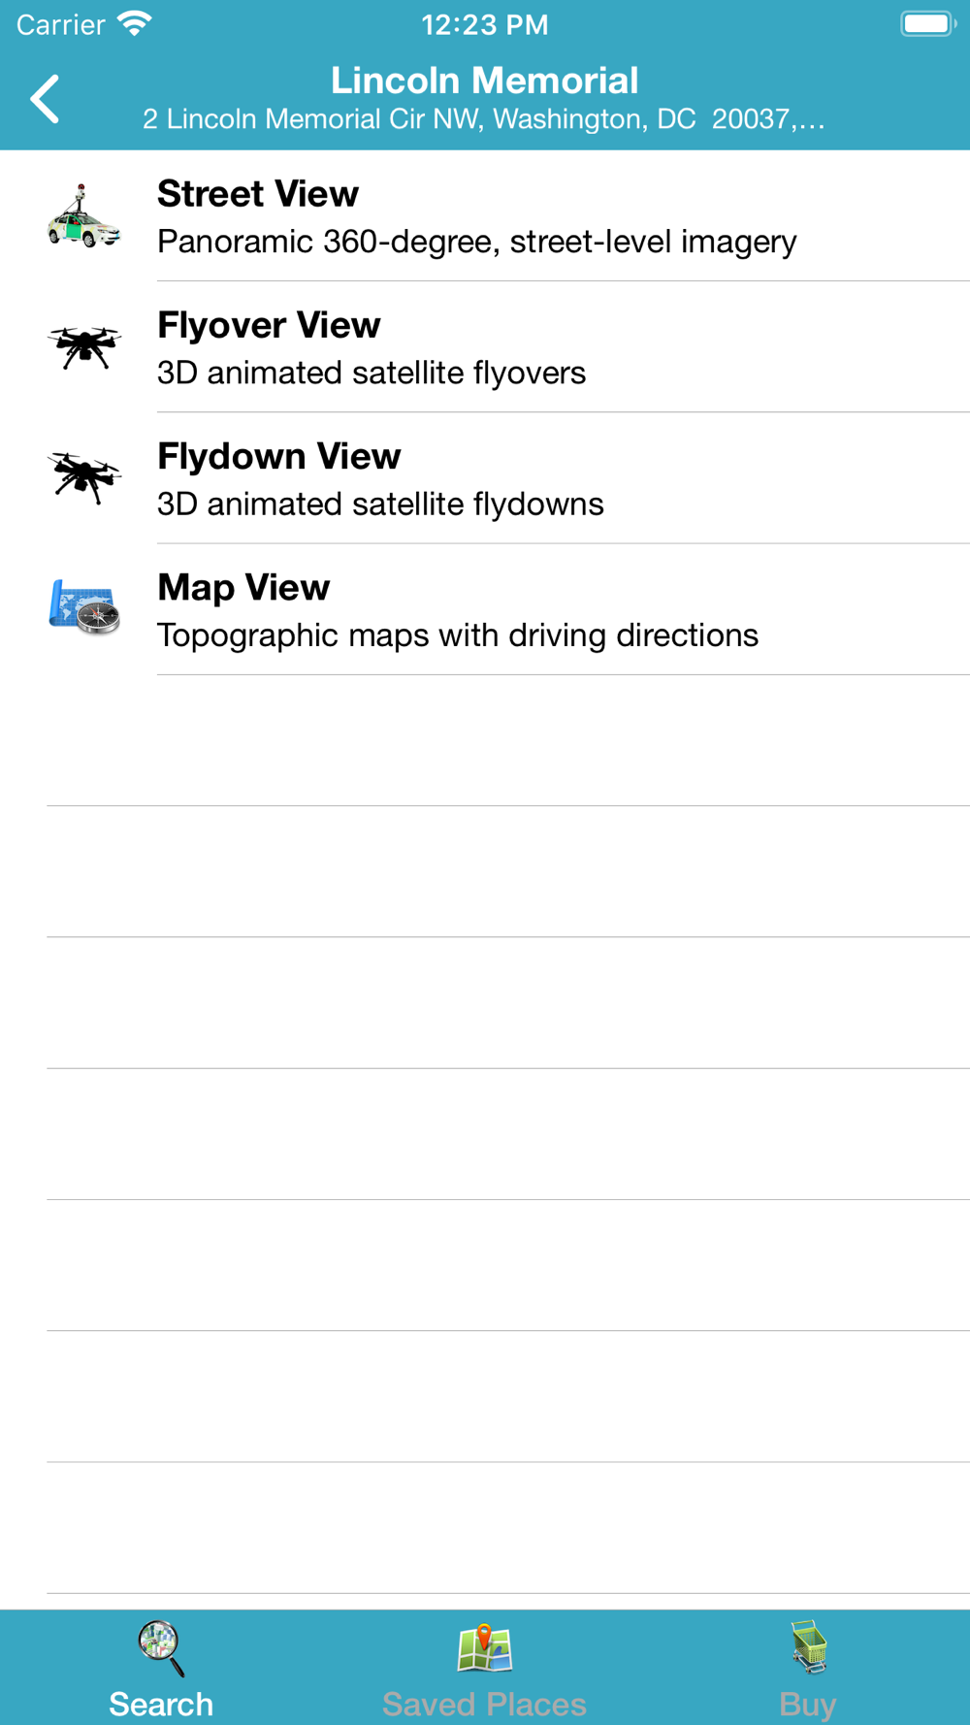Select Flydown View list entry
The image size is (970, 1725).
point(485,477)
